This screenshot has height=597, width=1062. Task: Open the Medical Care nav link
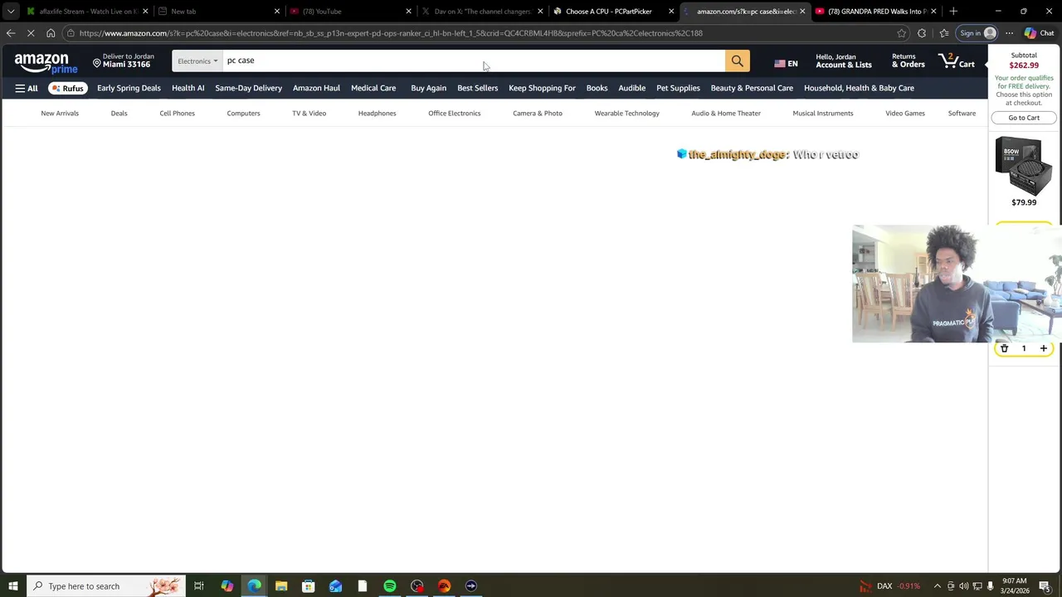pyautogui.click(x=373, y=88)
